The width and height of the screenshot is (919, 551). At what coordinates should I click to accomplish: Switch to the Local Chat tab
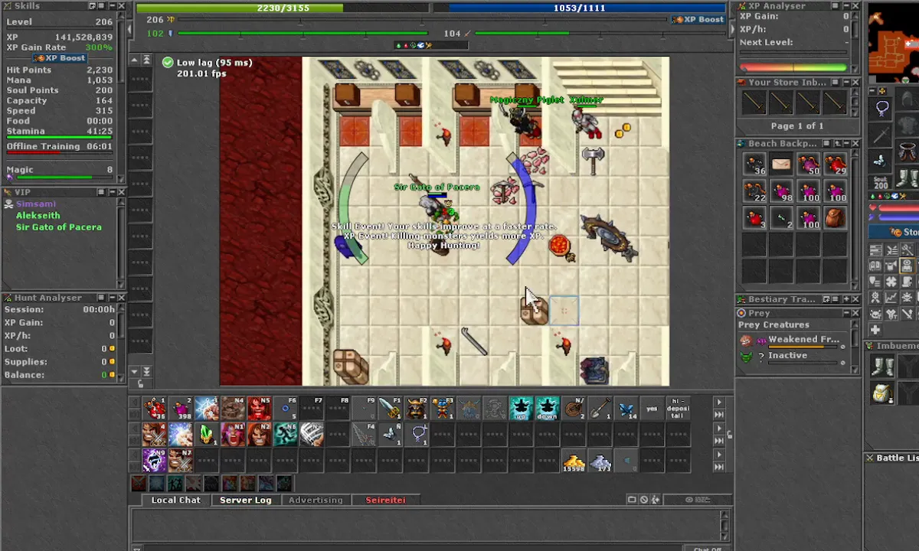[x=175, y=500]
